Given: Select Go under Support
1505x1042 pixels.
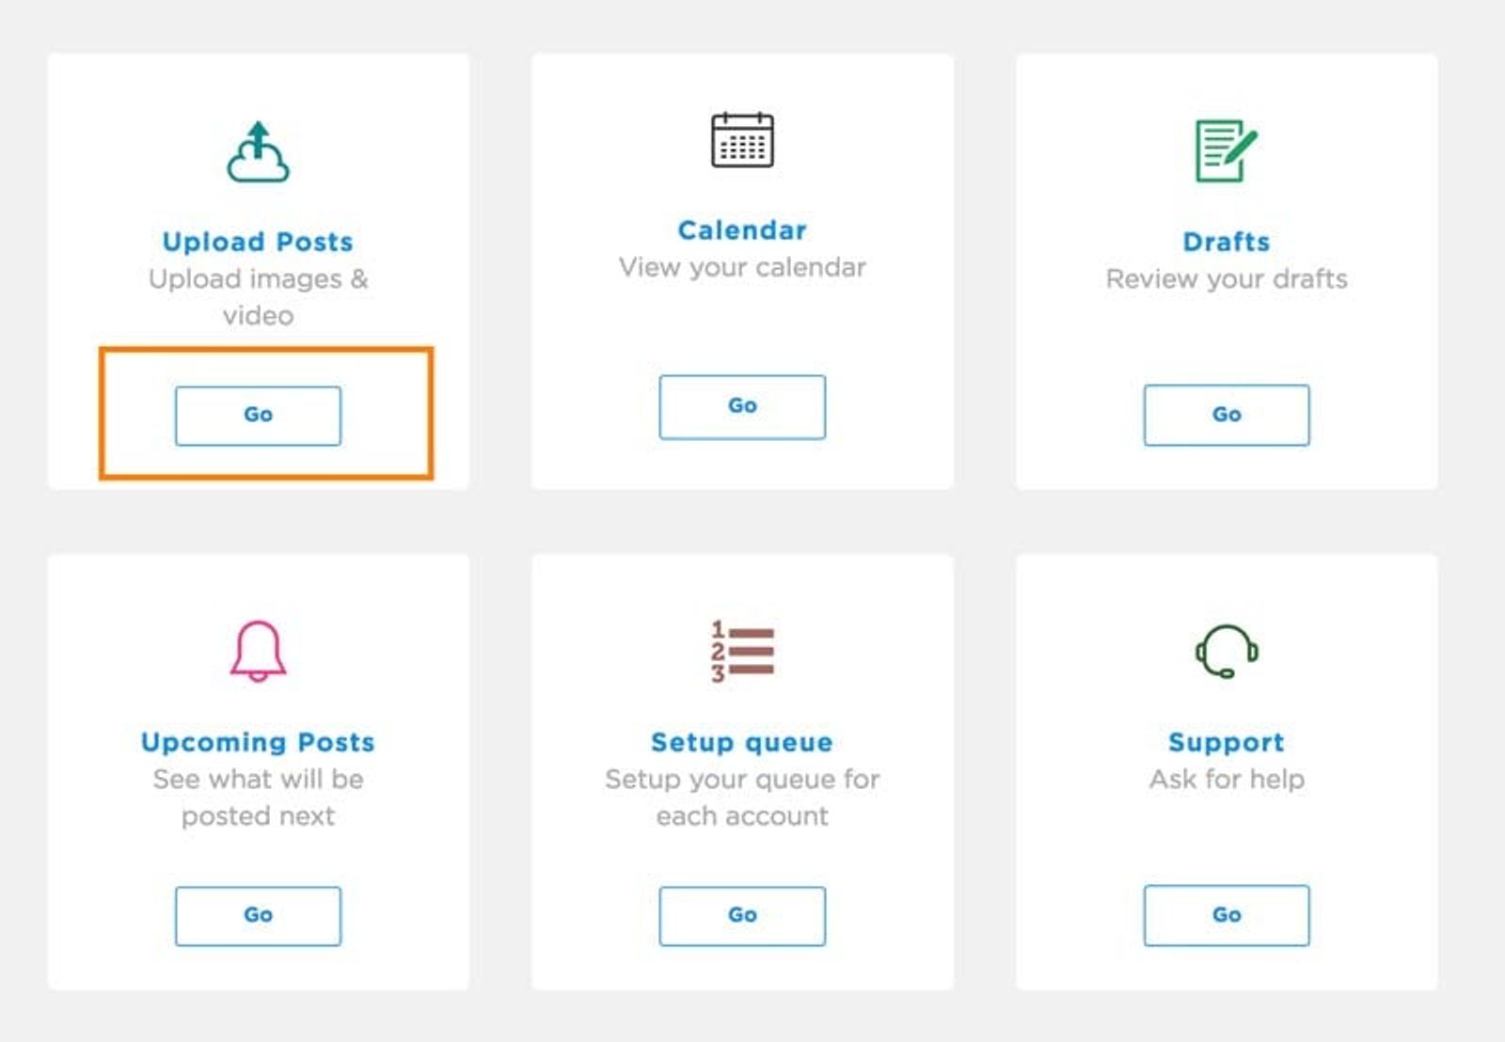Looking at the screenshot, I should click(x=1227, y=915).
